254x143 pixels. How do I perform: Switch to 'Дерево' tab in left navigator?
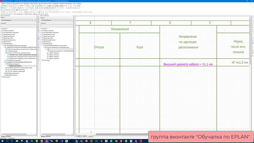tap(3, 136)
